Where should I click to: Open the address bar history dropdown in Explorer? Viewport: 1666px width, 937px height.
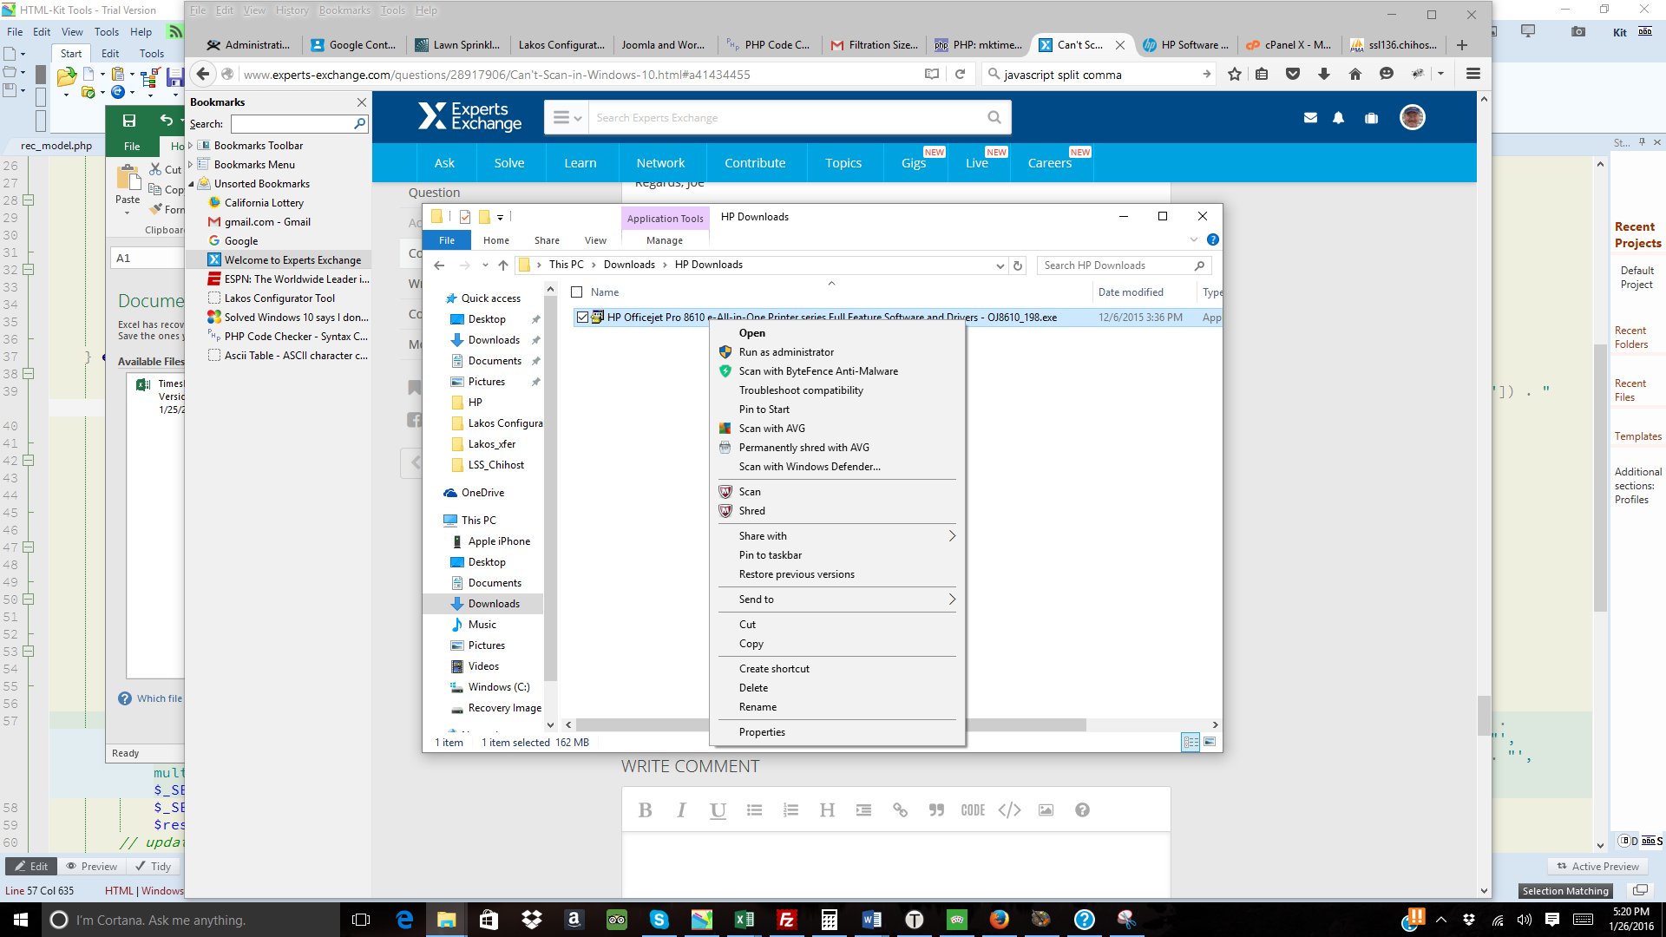coord(1000,265)
